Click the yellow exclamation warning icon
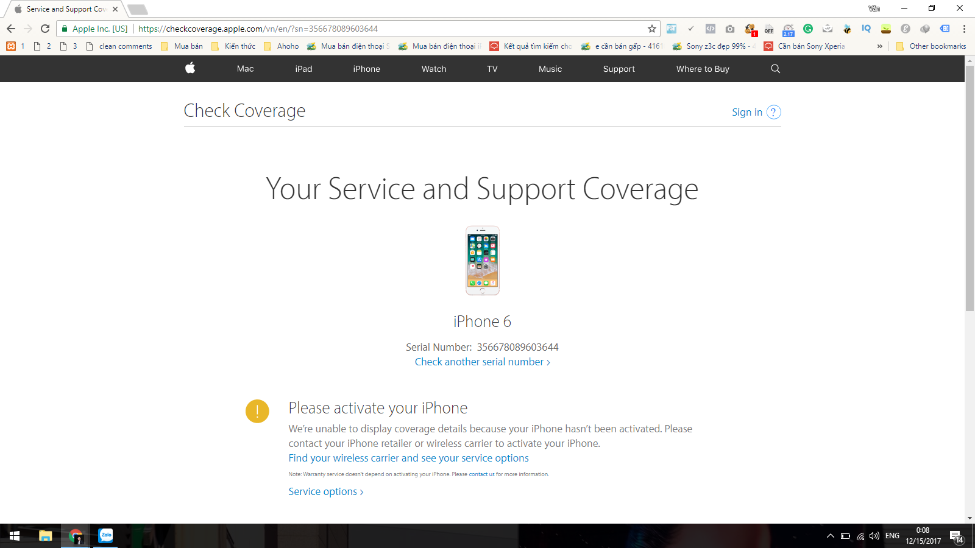 click(257, 411)
